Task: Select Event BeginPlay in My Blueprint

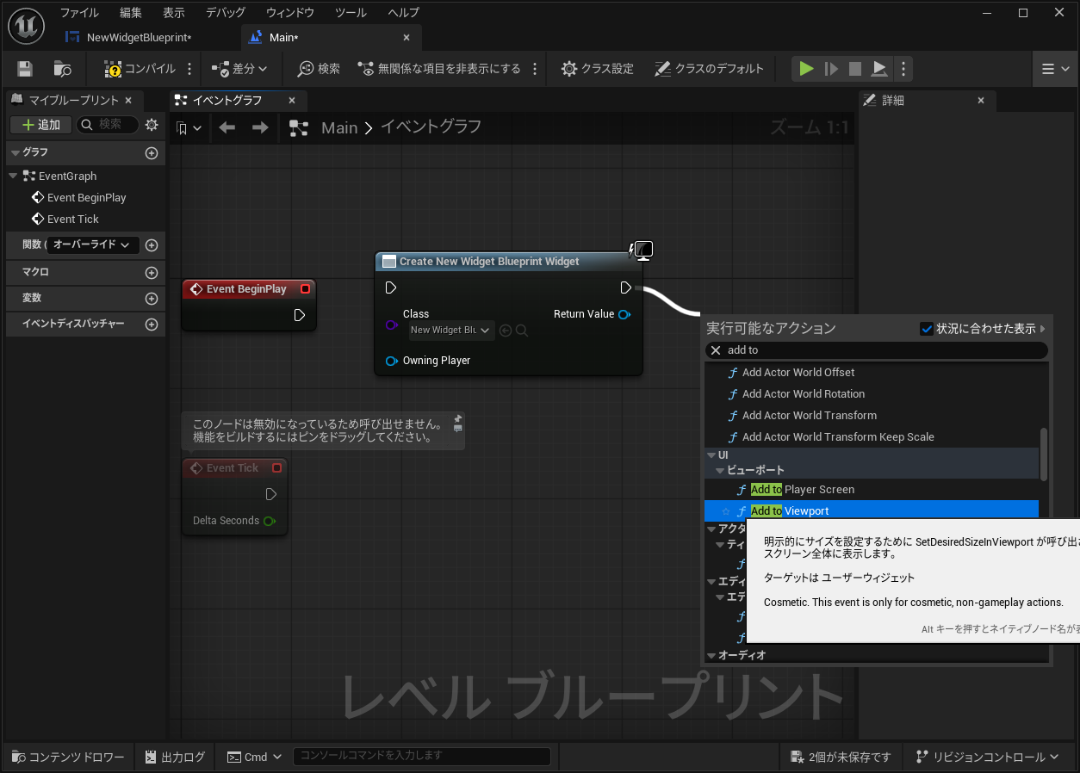Action: (x=87, y=197)
